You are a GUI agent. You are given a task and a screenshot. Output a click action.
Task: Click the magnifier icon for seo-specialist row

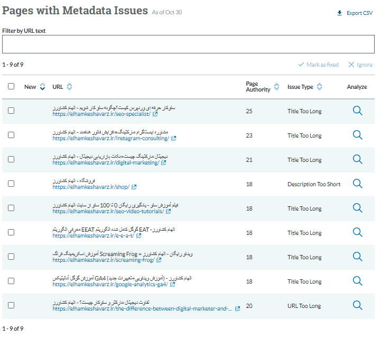[358, 111]
